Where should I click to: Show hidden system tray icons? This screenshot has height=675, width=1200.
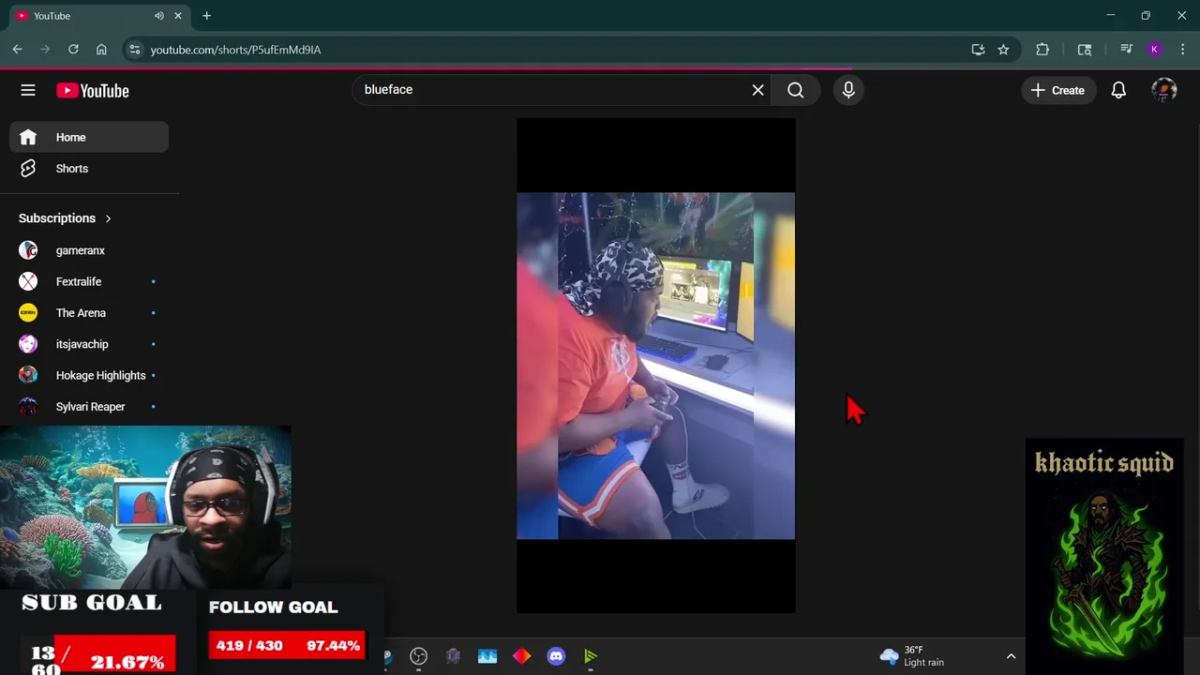(1011, 656)
